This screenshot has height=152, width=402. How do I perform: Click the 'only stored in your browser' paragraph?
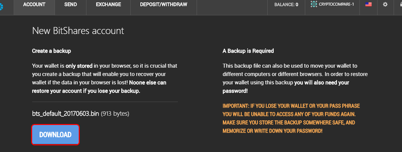[x=105, y=78]
